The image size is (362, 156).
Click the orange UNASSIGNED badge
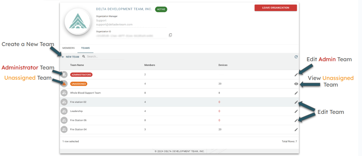[79, 84]
